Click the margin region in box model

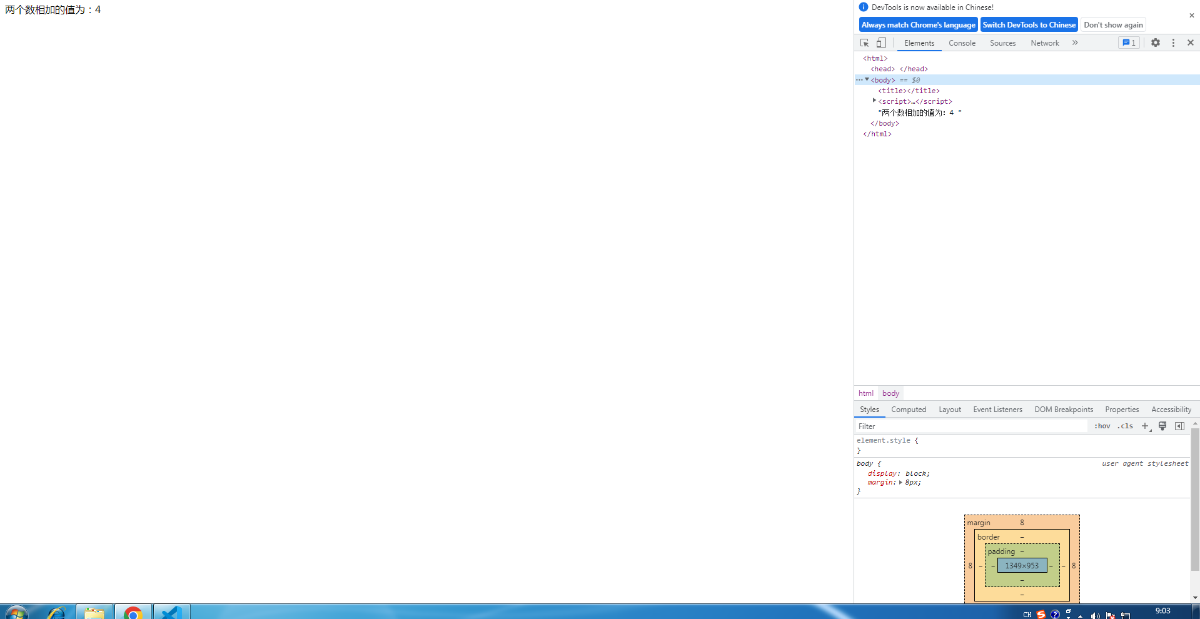(1022, 522)
